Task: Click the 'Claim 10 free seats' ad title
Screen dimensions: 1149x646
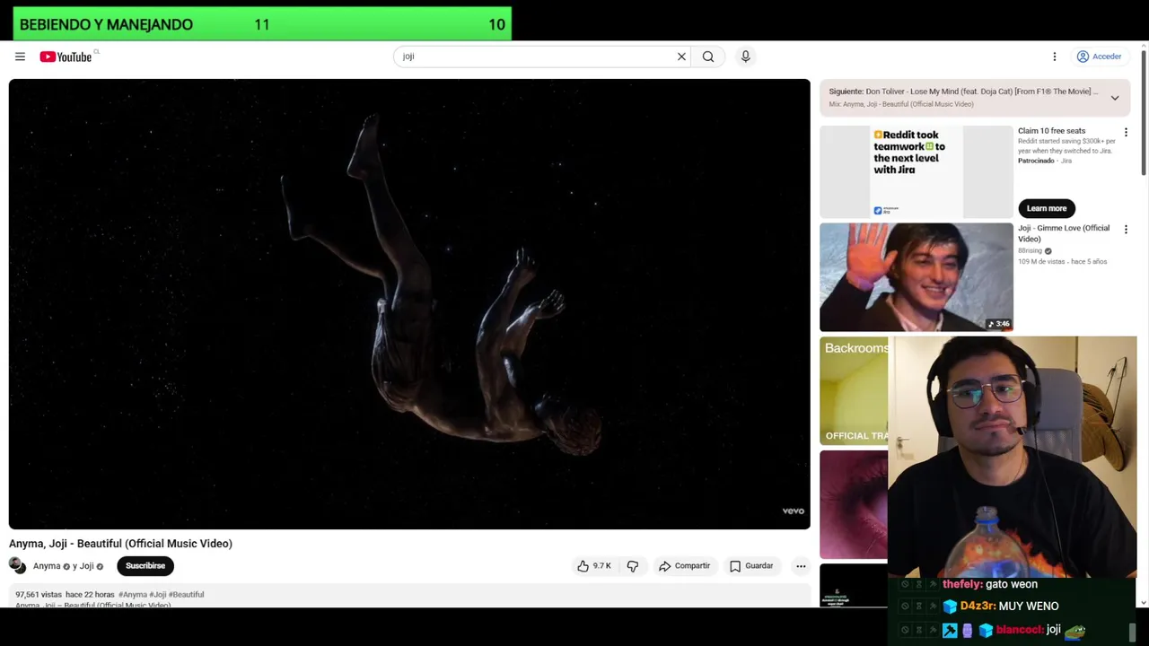Action: pyautogui.click(x=1051, y=131)
